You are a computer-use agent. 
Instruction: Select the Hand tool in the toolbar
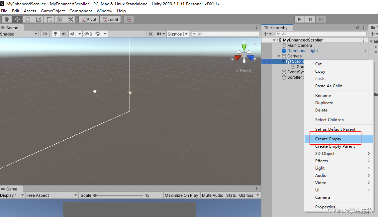click(7, 19)
